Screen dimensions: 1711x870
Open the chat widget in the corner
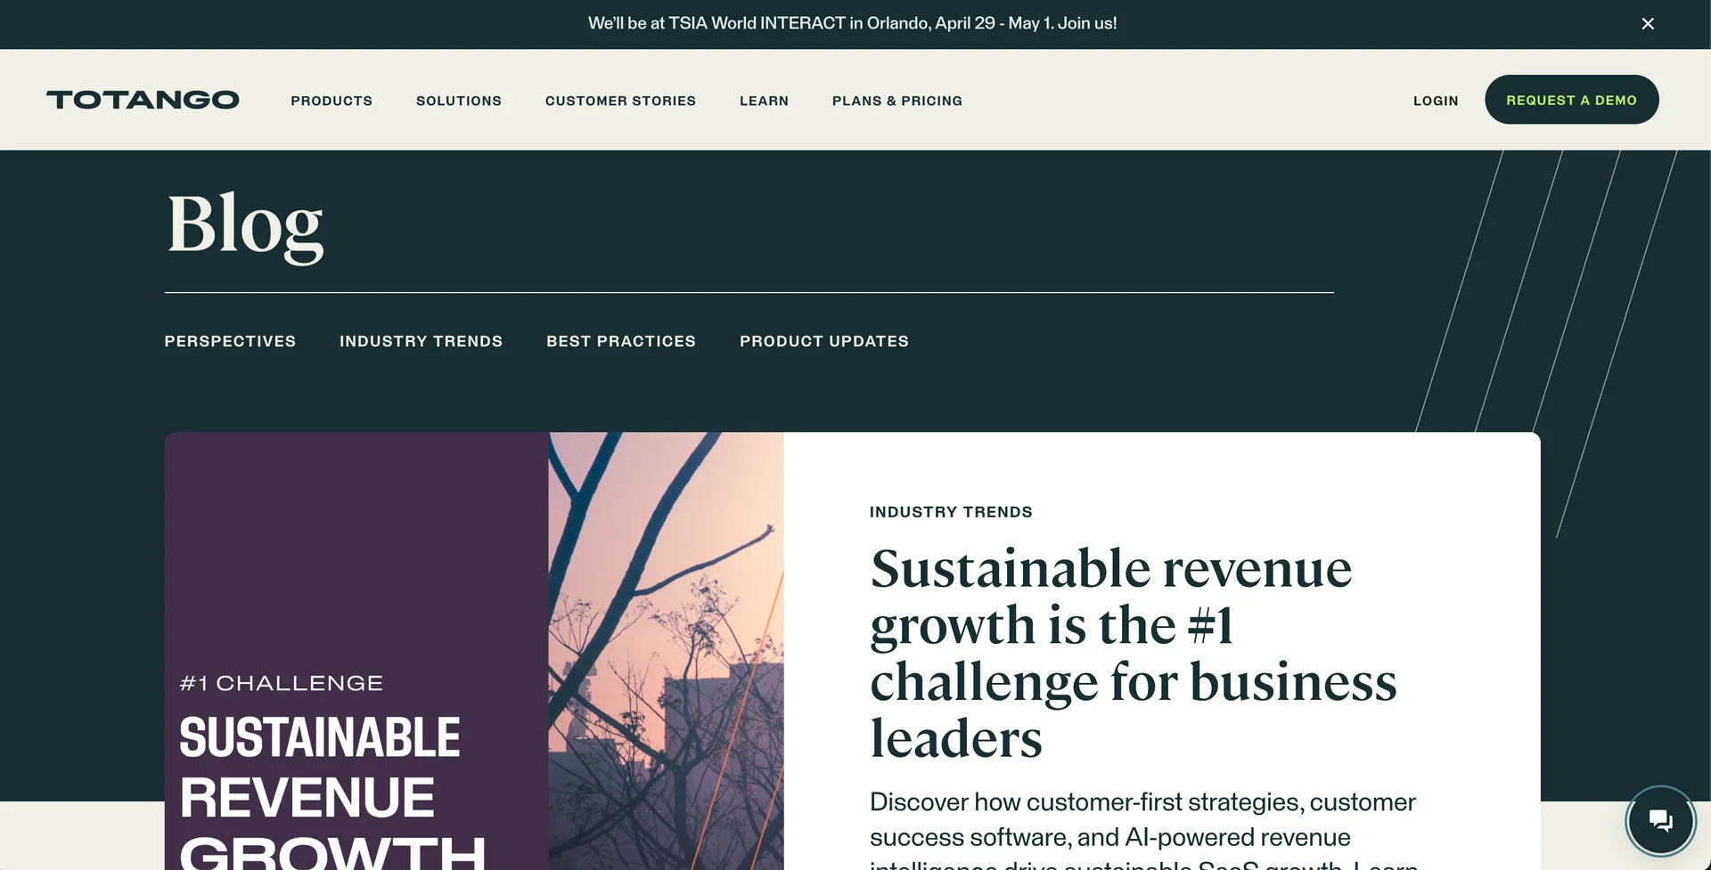(x=1660, y=820)
